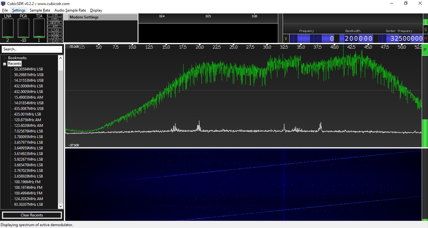Select recent 14.31553MHz USB
428x228 pixels.
29,80
